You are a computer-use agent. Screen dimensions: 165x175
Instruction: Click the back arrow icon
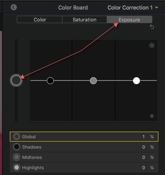click(14, 7)
